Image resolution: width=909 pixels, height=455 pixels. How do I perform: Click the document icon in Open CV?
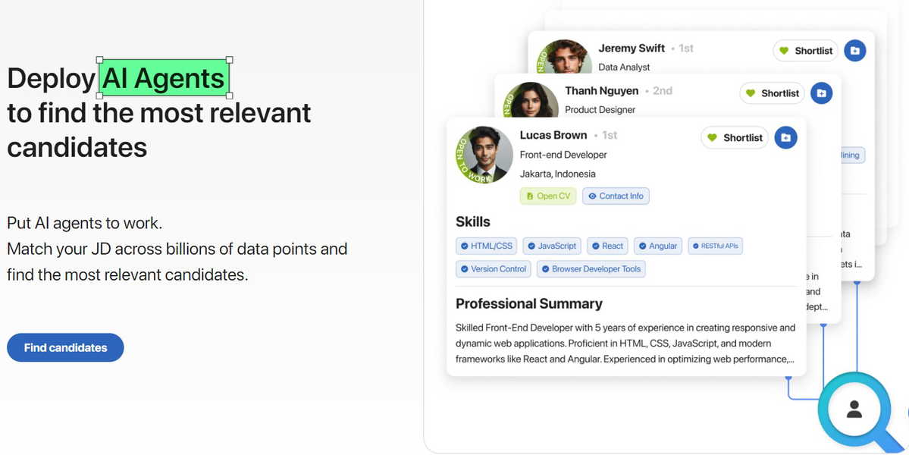tap(530, 196)
